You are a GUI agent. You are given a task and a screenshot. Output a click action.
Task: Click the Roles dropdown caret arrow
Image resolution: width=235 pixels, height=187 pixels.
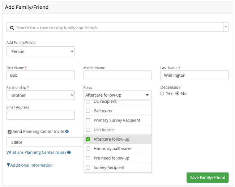147,95
